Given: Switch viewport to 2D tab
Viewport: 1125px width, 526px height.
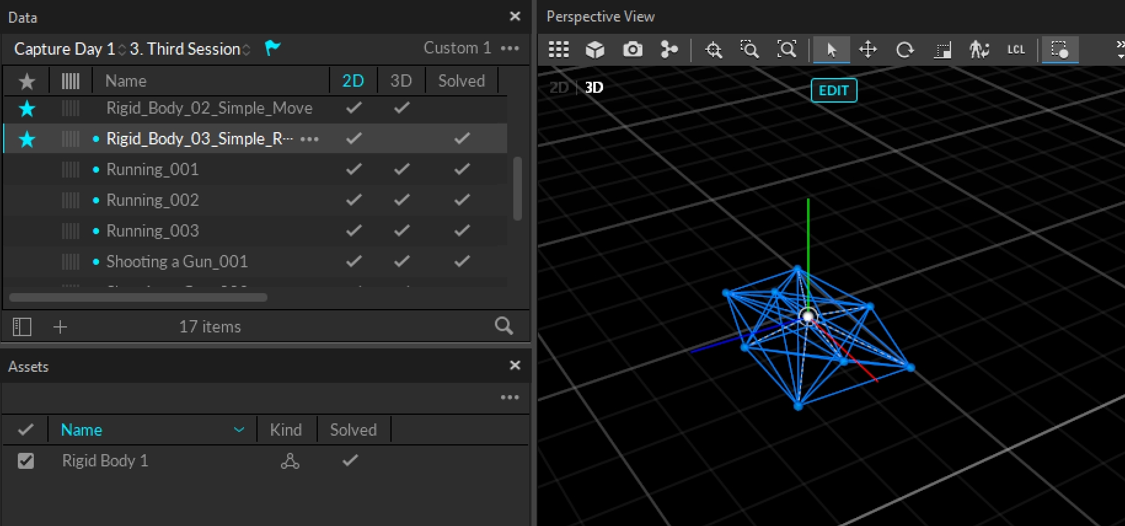Looking at the screenshot, I should click(x=558, y=87).
